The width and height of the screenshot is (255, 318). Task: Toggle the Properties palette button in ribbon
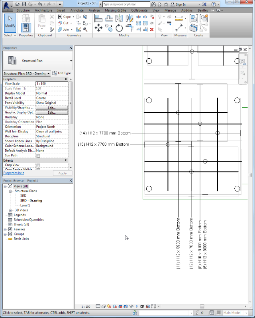[x=26, y=28]
